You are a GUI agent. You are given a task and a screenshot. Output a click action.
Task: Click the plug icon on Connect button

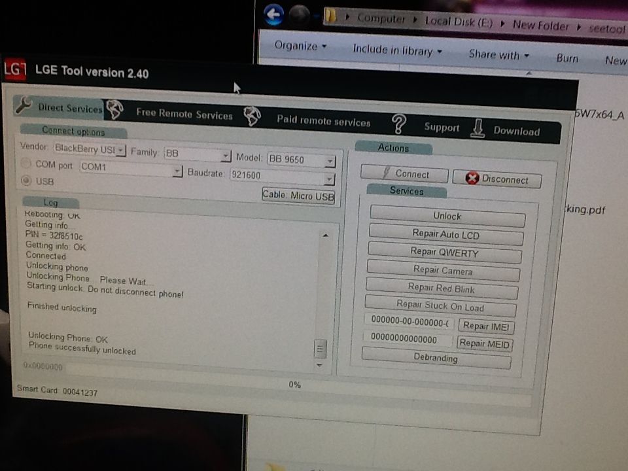coord(386,173)
